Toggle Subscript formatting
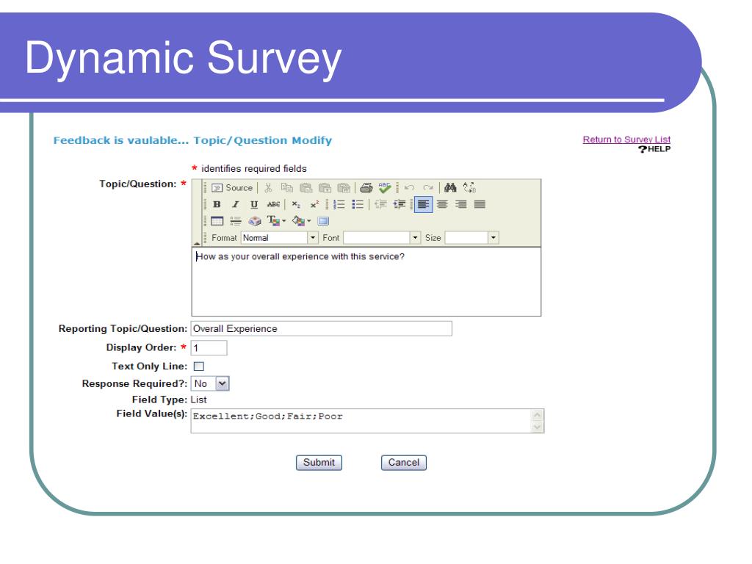The width and height of the screenshot is (752, 564). [296, 204]
